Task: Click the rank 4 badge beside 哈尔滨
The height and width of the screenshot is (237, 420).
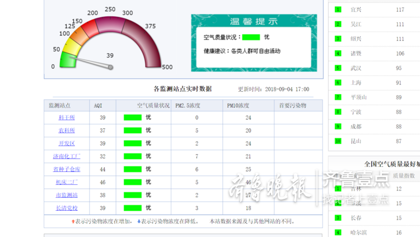Action: [x=338, y=233]
